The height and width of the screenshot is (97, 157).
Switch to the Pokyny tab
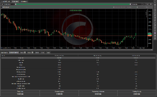30,53
